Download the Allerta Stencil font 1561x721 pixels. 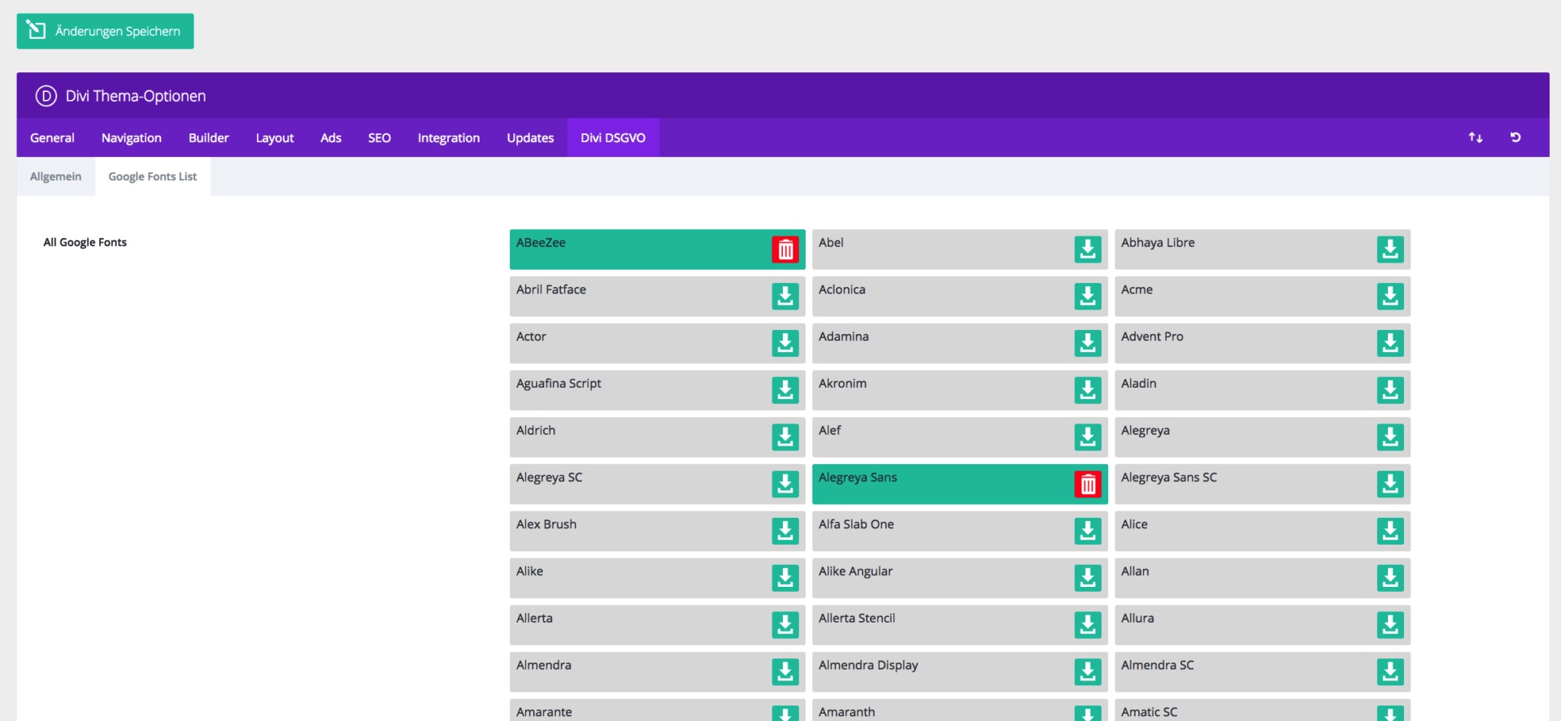coord(1088,625)
